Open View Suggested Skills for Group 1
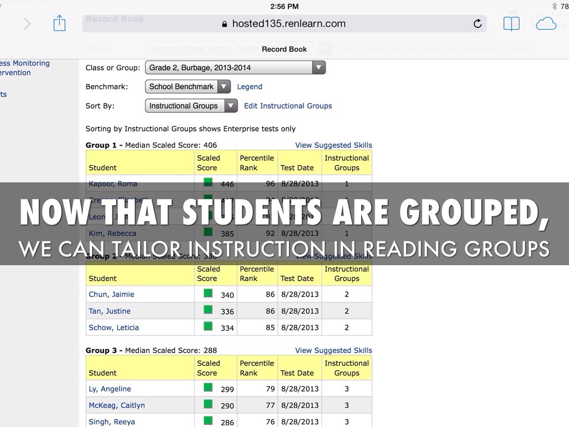The width and height of the screenshot is (569, 427). click(333, 145)
